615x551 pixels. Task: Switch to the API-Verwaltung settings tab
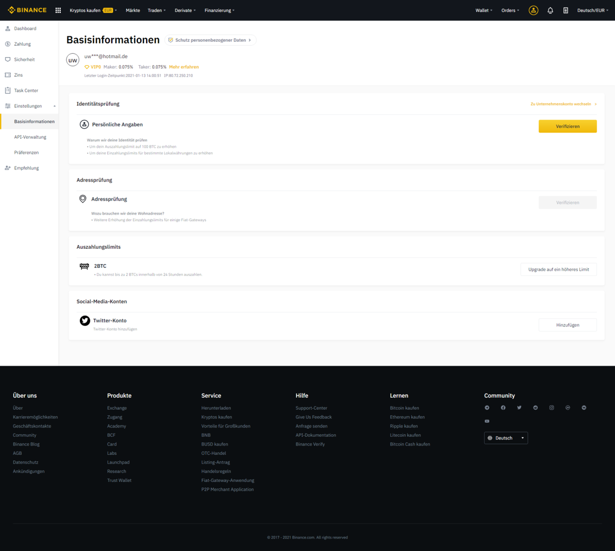coord(30,137)
